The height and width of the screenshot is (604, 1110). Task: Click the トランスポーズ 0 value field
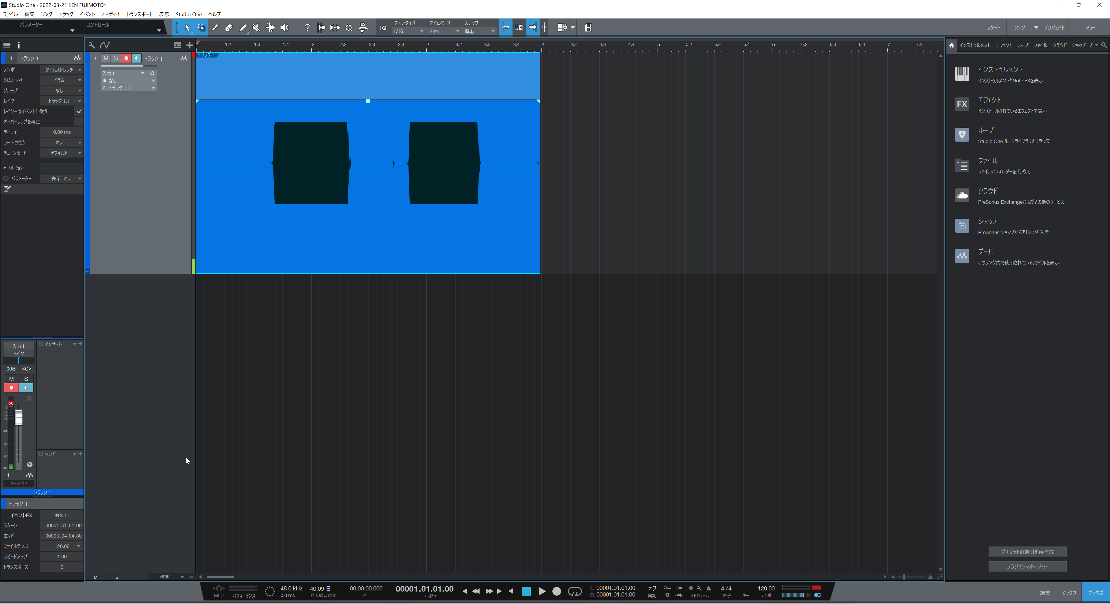pyautogui.click(x=62, y=567)
